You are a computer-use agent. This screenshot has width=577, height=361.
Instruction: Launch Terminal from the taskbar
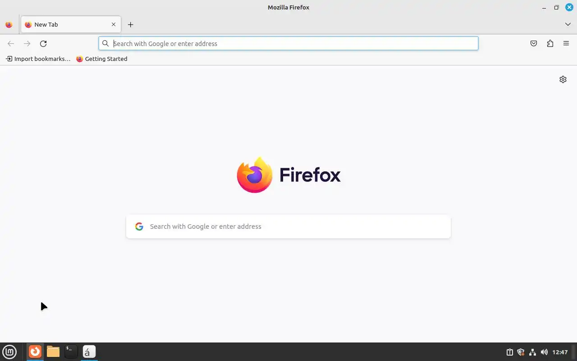click(x=71, y=352)
